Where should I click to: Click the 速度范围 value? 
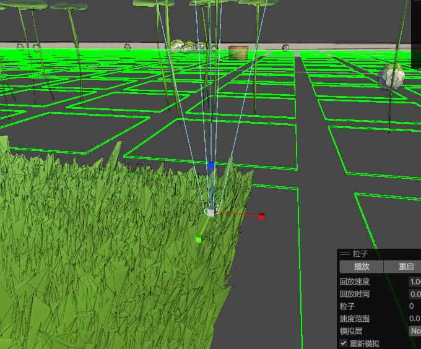point(415,319)
